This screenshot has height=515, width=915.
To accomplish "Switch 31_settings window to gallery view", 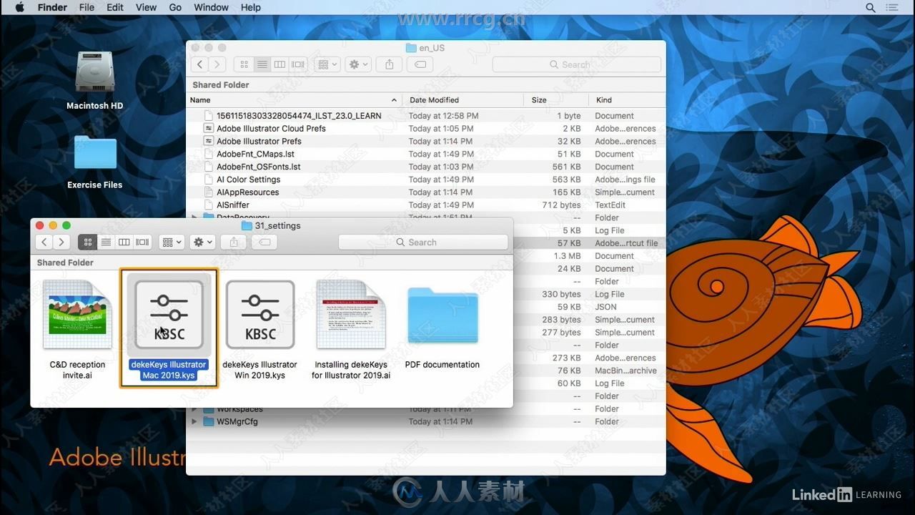I will click(142, 242).
